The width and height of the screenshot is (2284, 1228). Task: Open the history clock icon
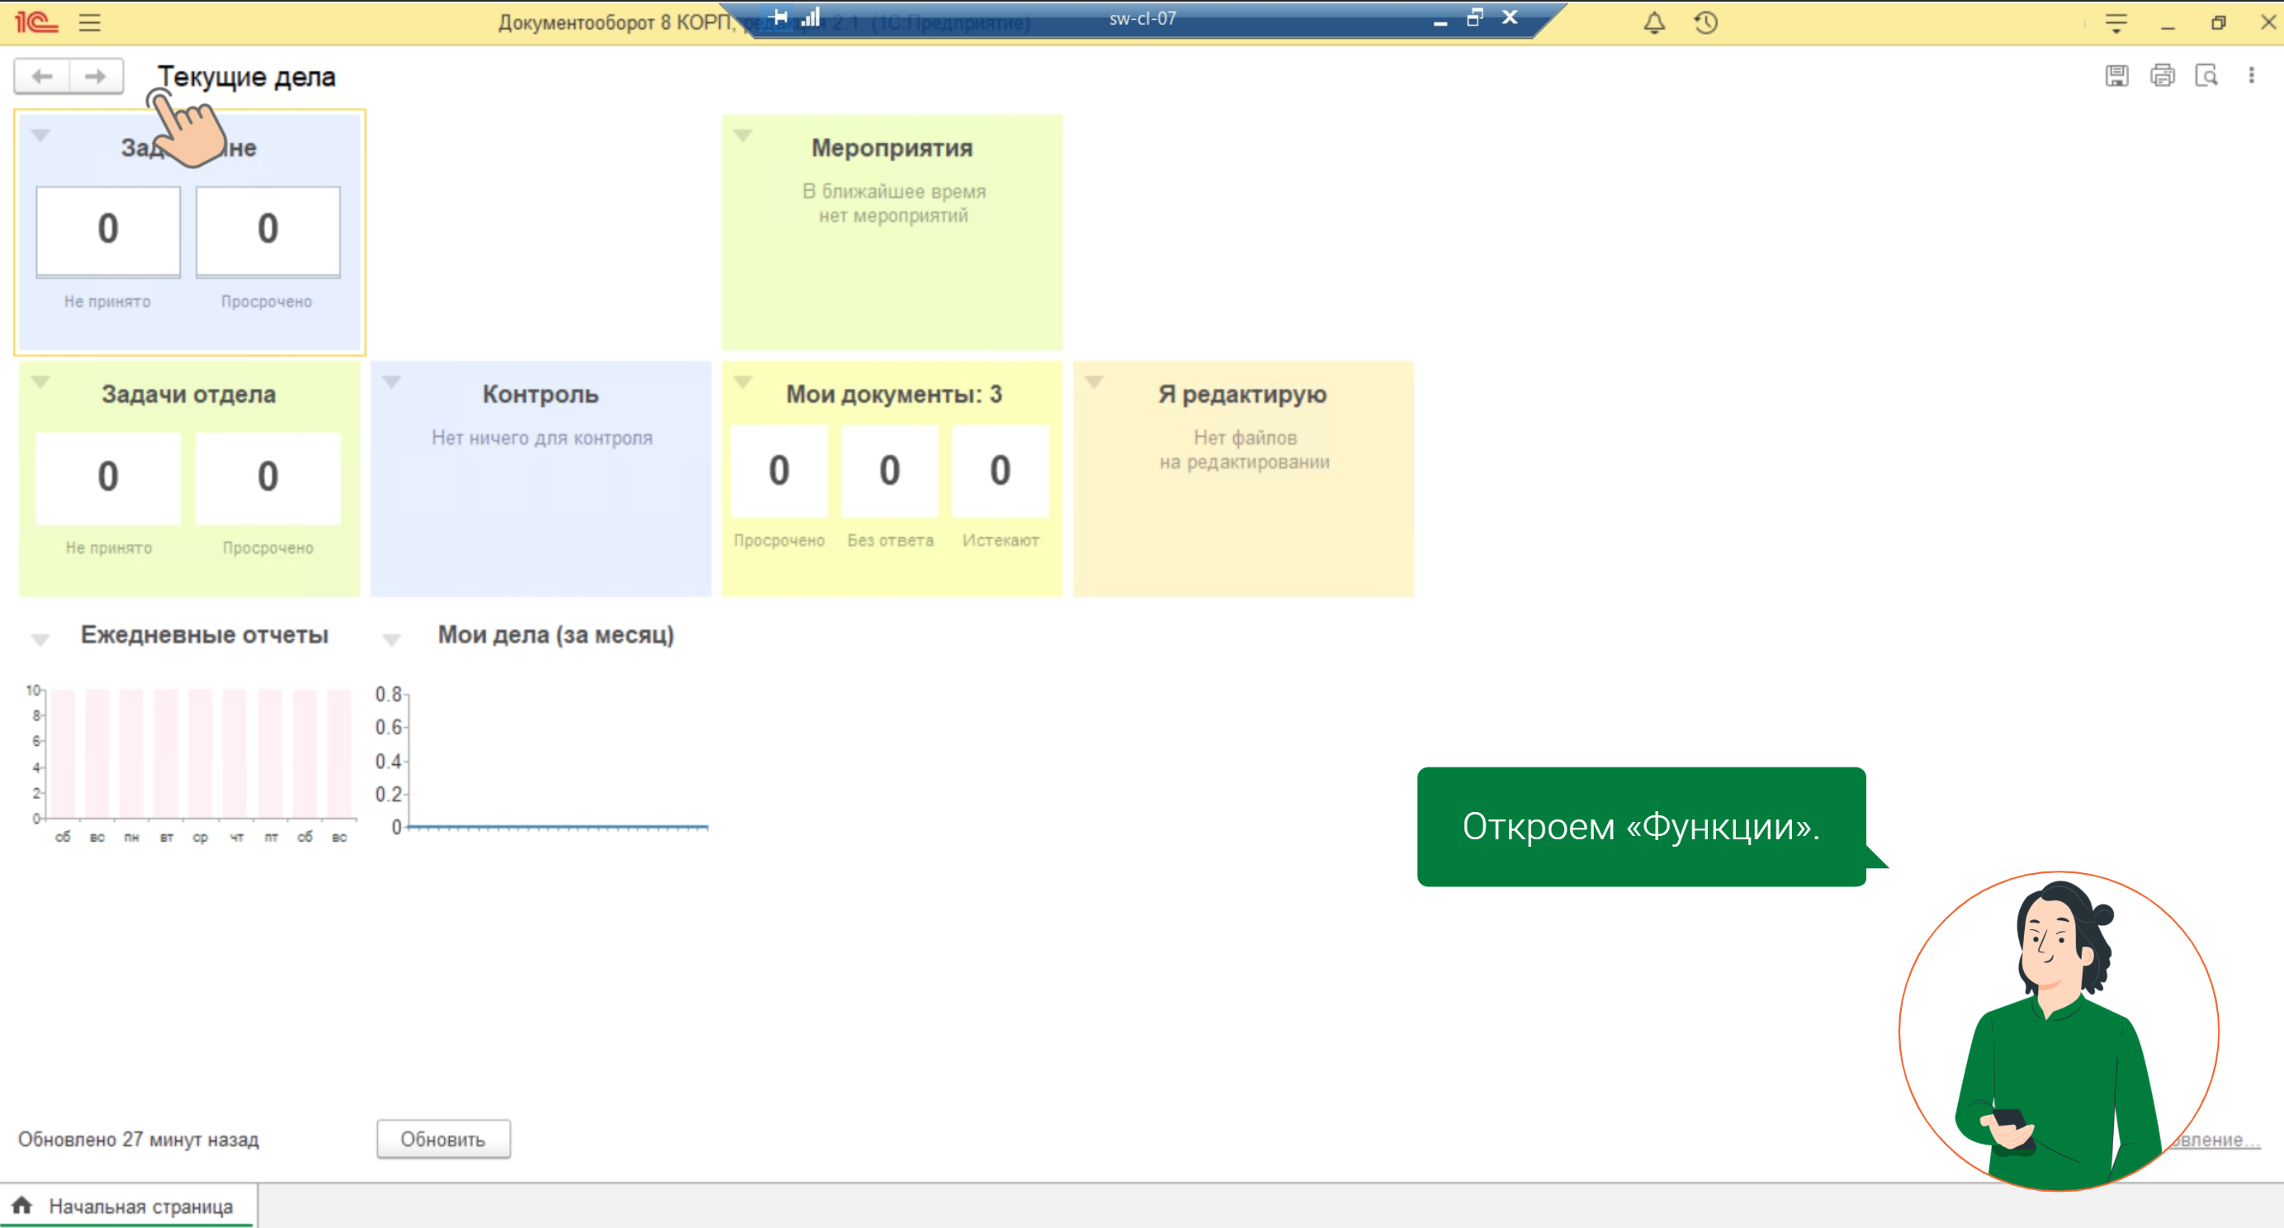[x=1705, y=23]
